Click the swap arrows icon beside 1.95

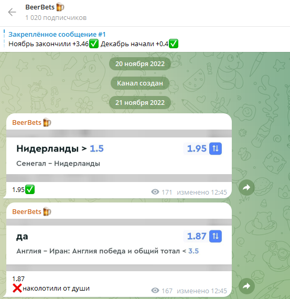216,148
